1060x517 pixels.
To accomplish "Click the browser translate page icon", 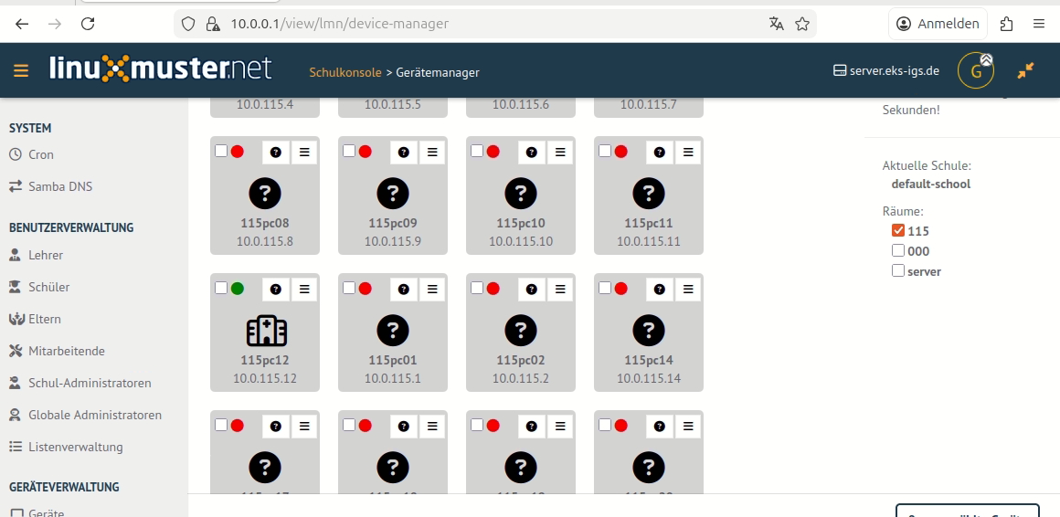I will coord(776,24).
